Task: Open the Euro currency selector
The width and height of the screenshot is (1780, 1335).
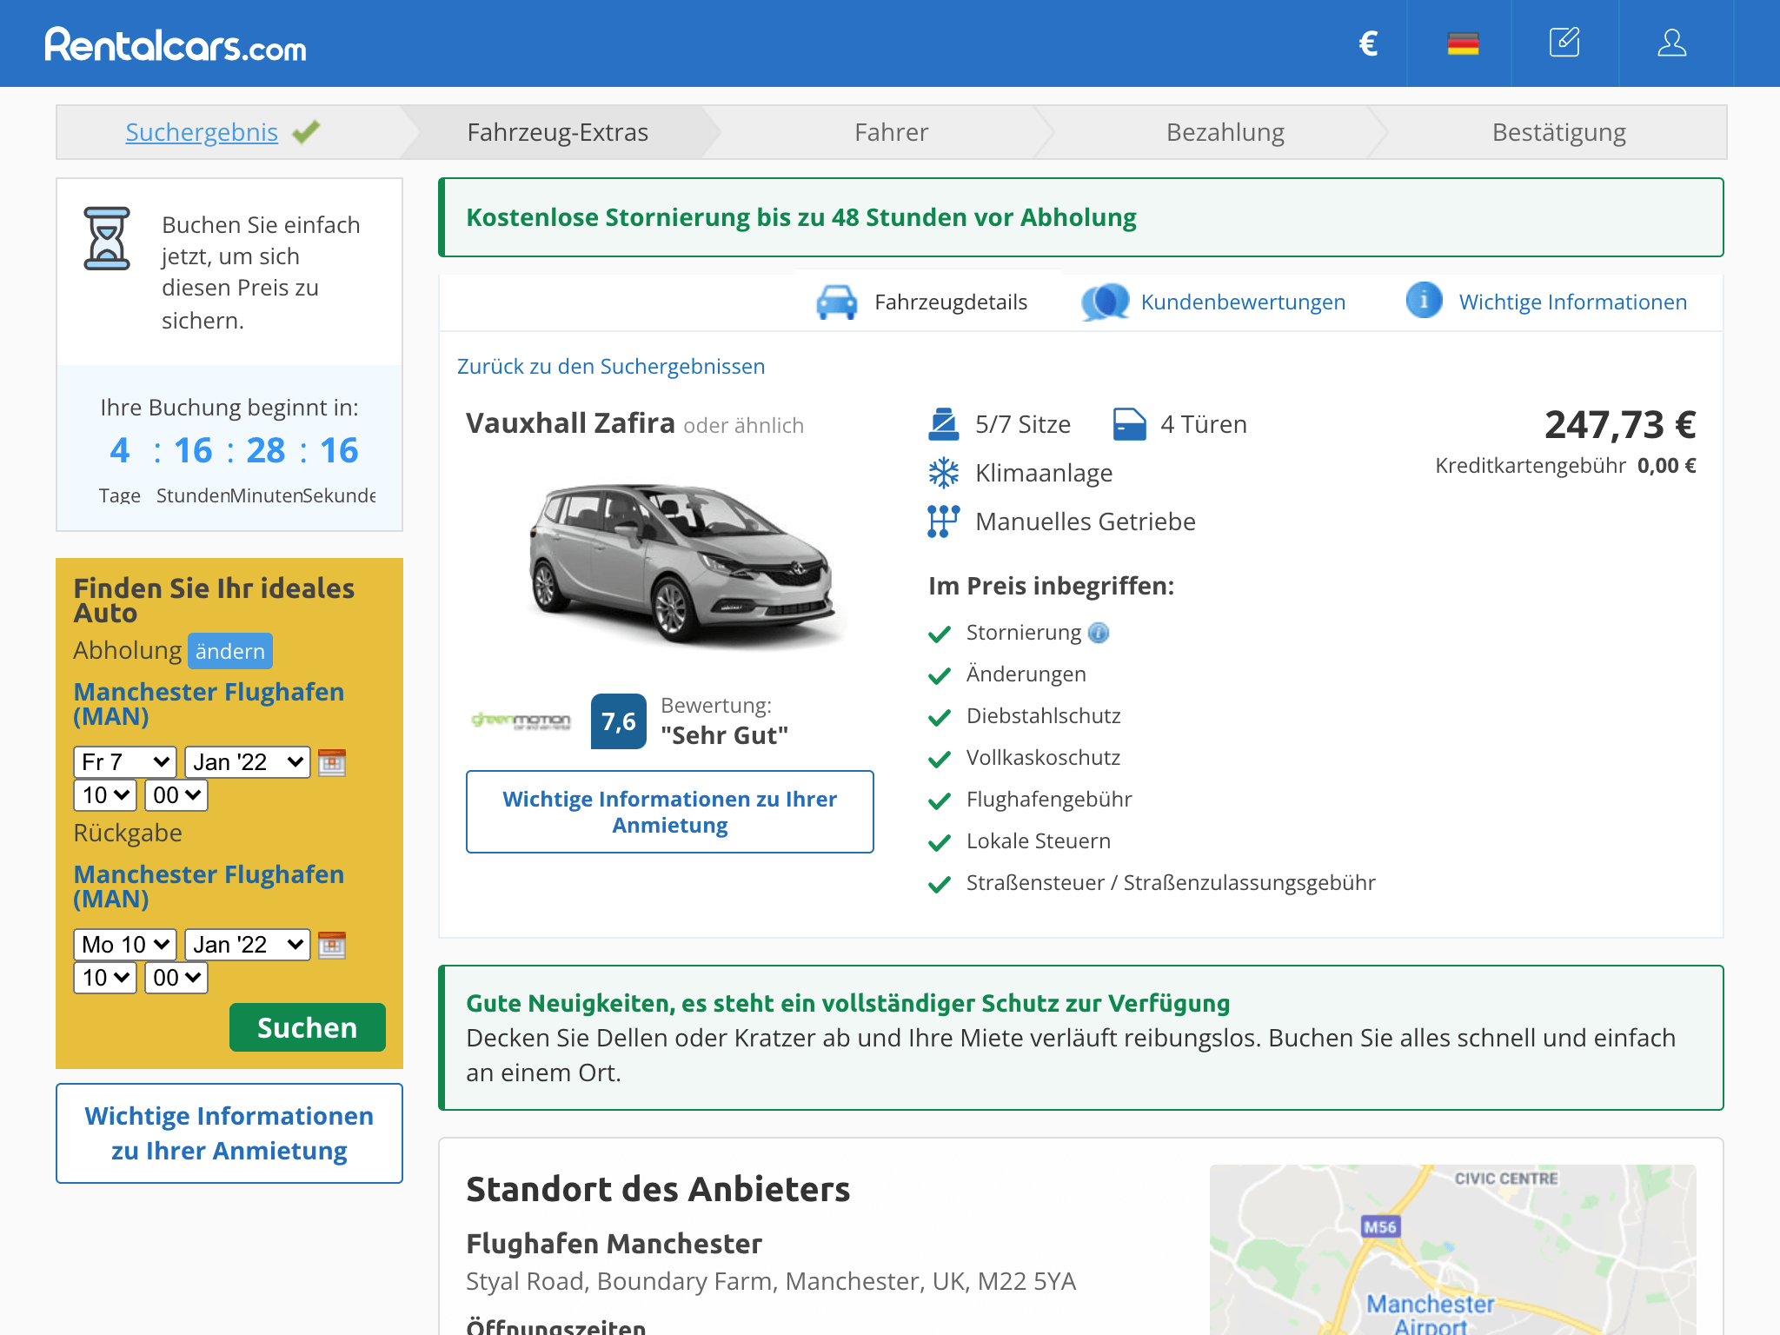Action: coord(1369,43)
